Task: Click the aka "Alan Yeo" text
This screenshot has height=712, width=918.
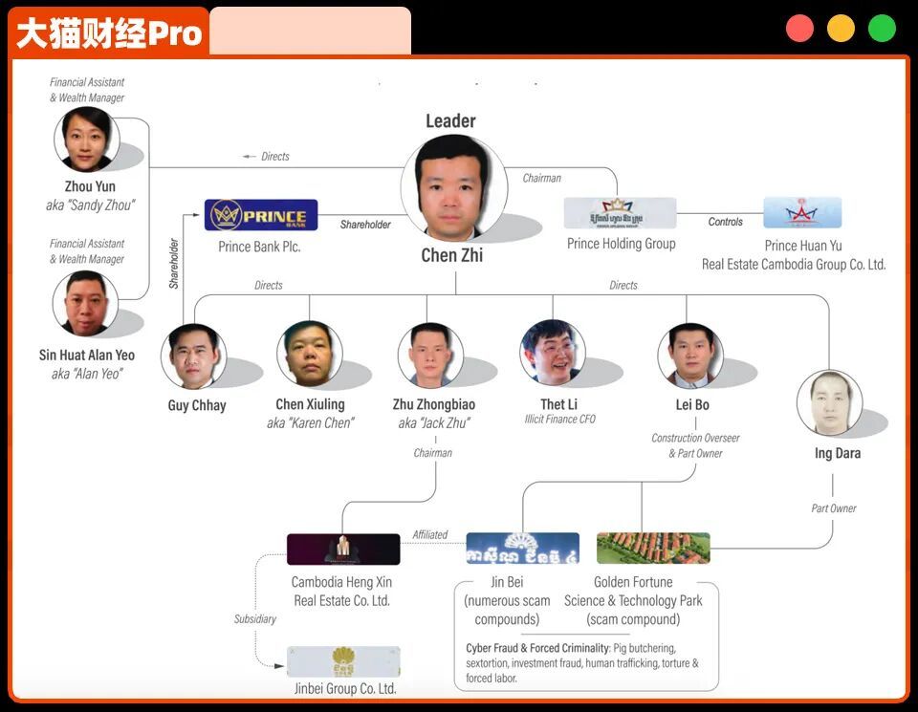Action: click(87, 374)
